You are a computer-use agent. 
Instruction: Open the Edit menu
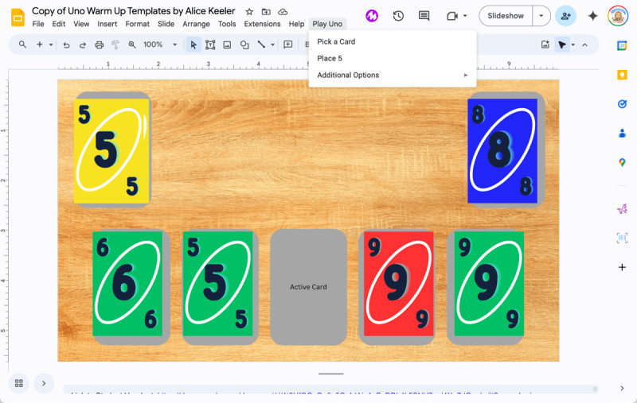(x=58, y=24)
